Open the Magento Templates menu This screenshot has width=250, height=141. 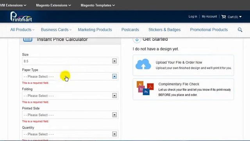click(98, 5)
